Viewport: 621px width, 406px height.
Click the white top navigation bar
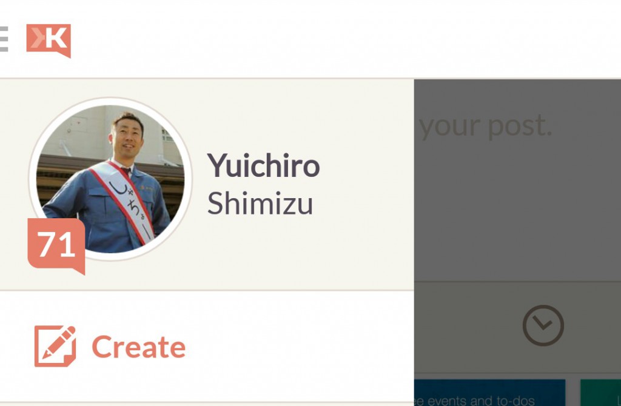tap(310, 39)
